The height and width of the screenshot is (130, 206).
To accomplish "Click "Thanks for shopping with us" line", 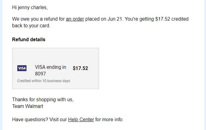I will pos(43,99).
